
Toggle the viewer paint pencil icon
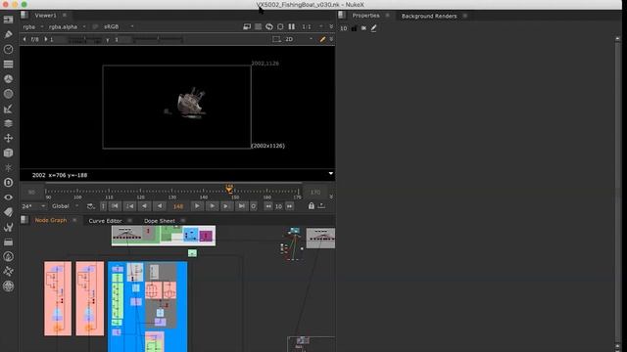pyautogui.click(x=322, y=39)
